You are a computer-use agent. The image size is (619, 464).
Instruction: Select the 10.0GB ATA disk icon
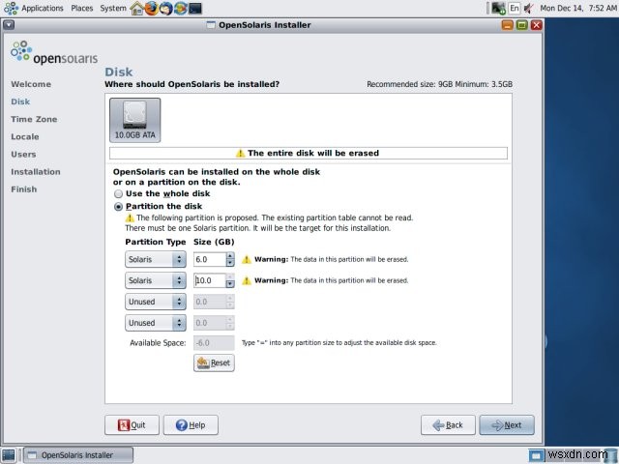pos(135,120)
